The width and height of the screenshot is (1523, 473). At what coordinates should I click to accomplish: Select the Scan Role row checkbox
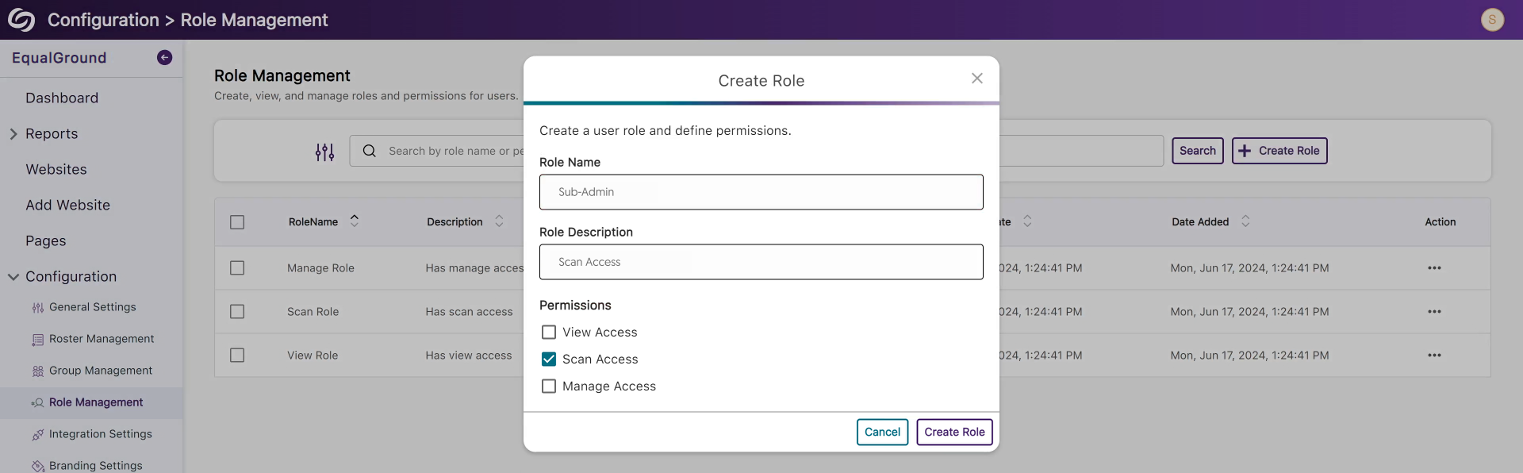point(237,312)
